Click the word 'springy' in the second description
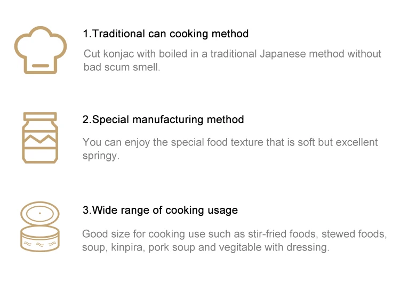 tap(100, 157)
